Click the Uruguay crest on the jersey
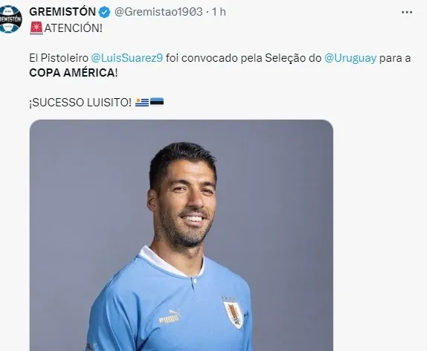Screen dimensions: 432x351 (233, 314)
